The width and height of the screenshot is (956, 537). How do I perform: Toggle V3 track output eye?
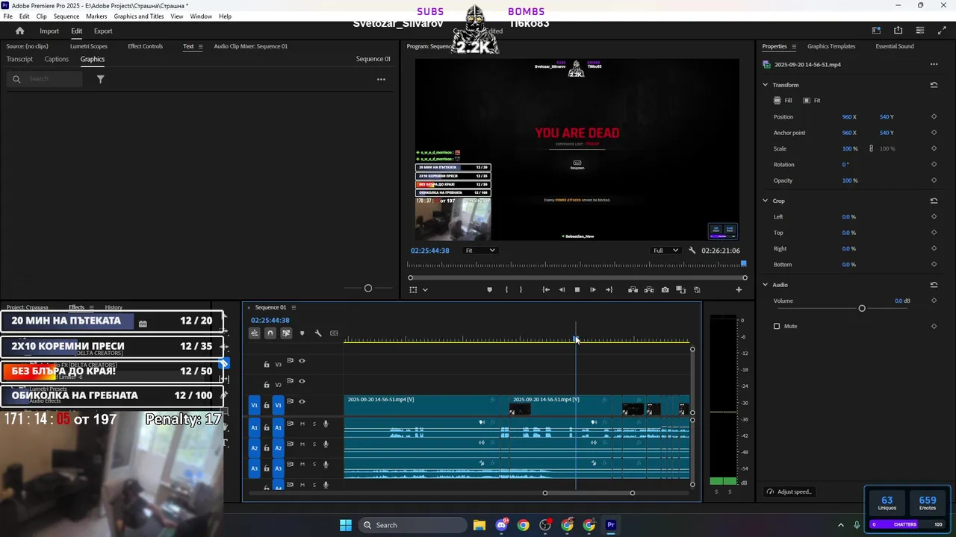pyautogui.click(x=302, y=361)
